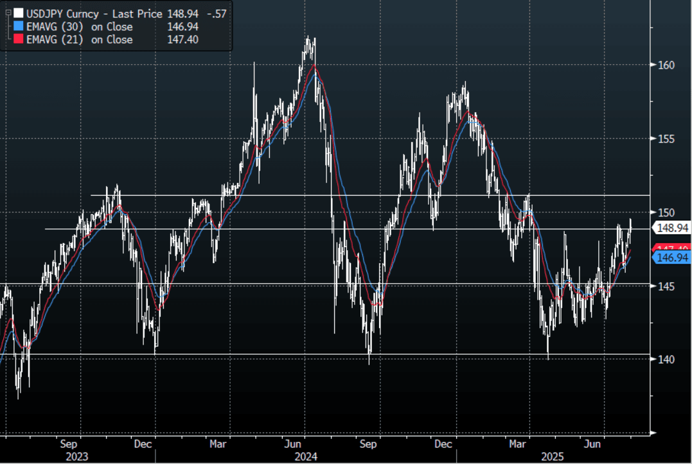Image resolution: width=692 pixels, height=464 pixels.
Task: Click the 2024 year label on time axis
Action: click(x=306, y=457)
